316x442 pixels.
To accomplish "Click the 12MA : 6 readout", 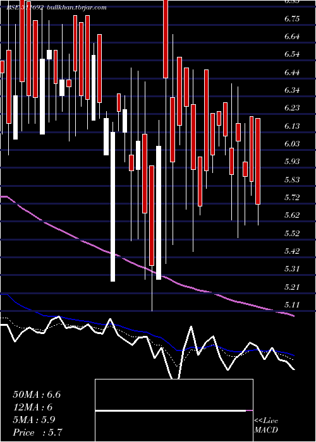I will 32,407.
